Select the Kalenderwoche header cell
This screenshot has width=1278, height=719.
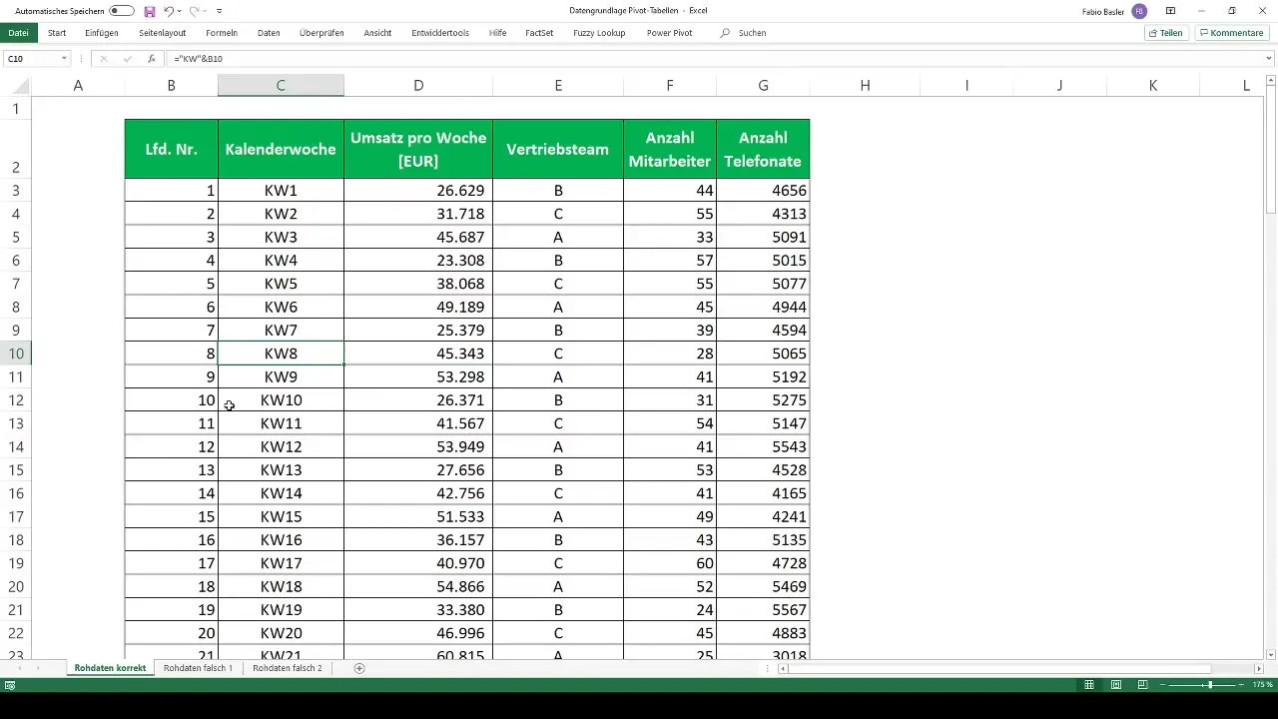tap(281, 149)
